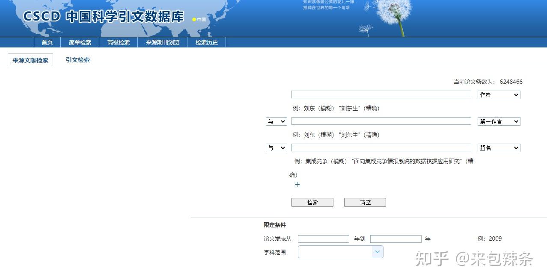
Task: Expand the 学科范围 subject scope dropdown
Action: (x=377, y=252)
